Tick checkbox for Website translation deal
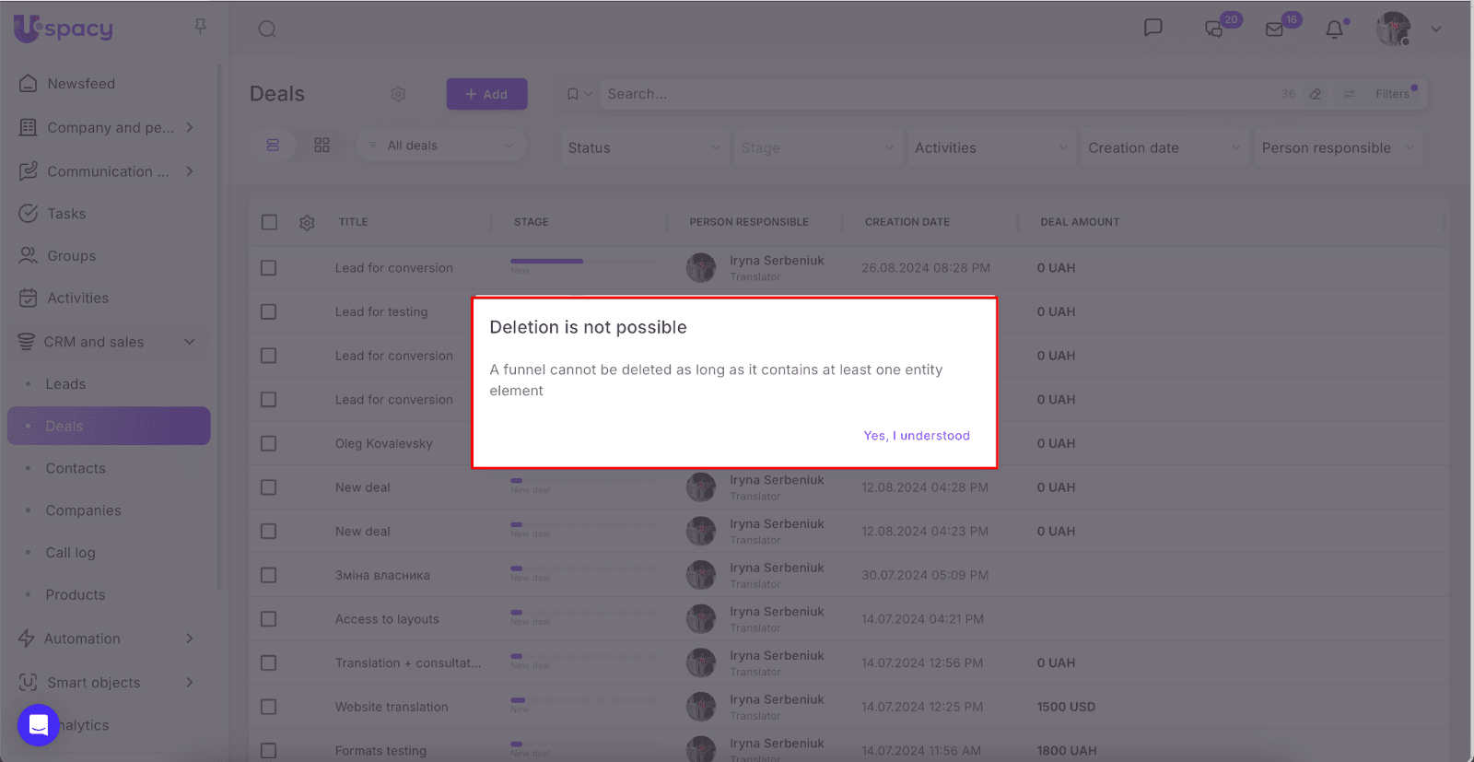This screenshot has width=1474, height=762. [x=269, y=707]
